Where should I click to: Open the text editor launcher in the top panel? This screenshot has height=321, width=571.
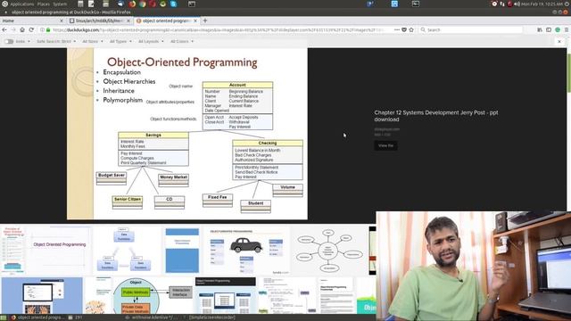91,4
